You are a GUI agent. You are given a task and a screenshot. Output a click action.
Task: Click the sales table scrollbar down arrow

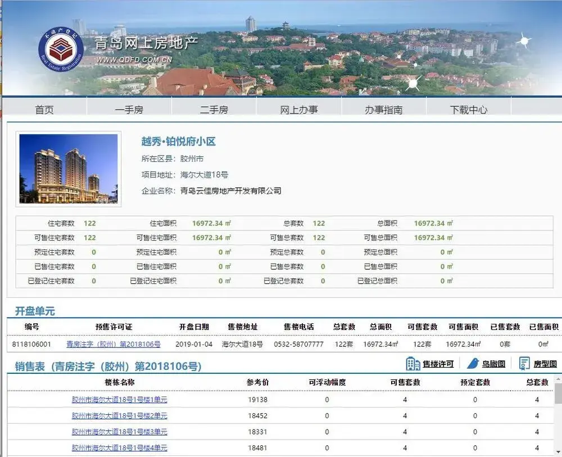(x=559, y=453)
